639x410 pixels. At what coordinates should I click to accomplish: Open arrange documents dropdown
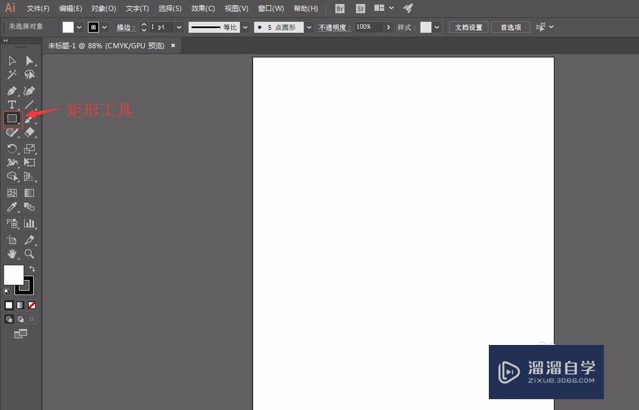click(x=392, y=8)
